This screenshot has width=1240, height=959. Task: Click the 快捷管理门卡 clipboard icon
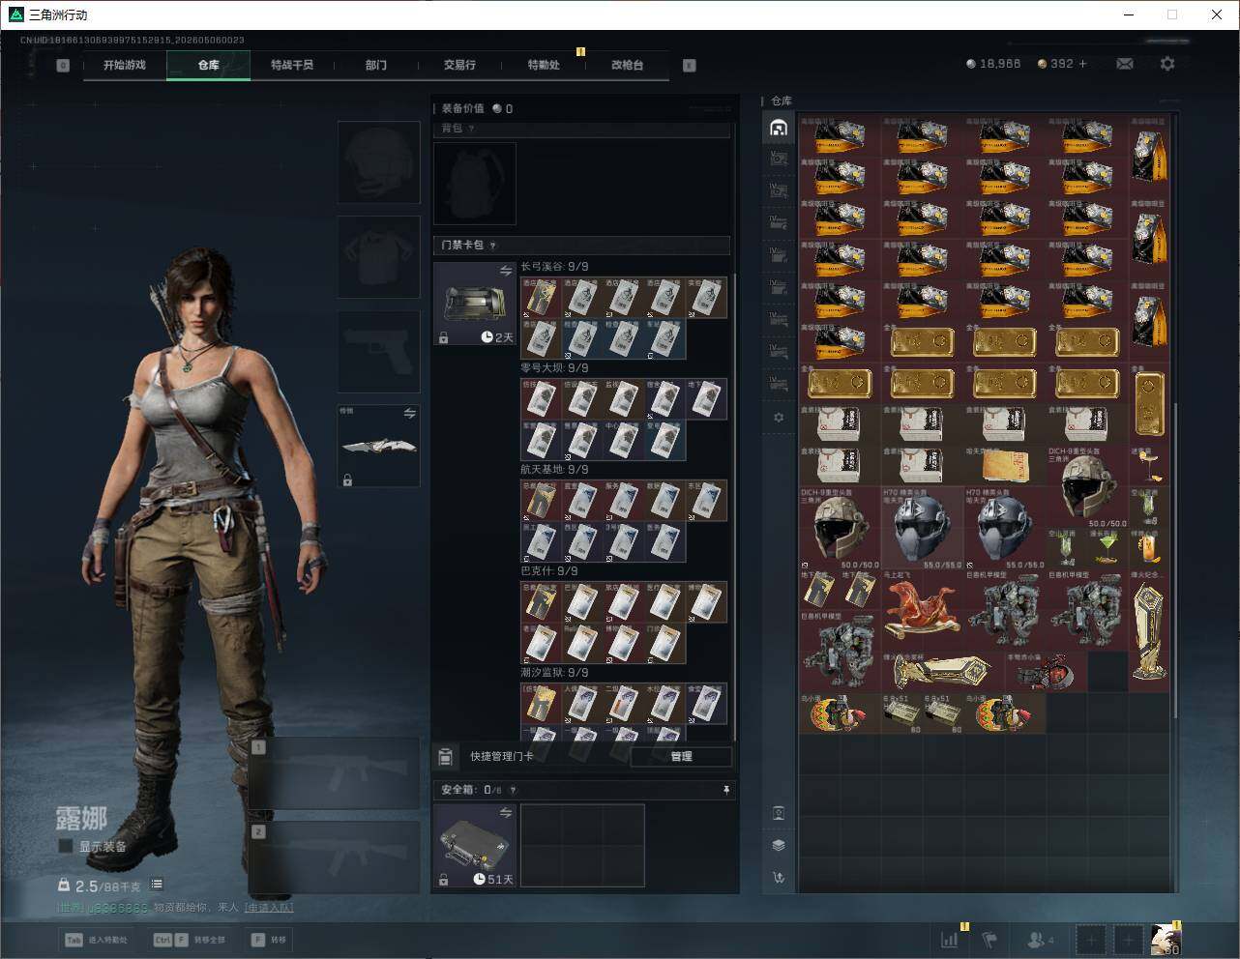[x=446, y=756]
